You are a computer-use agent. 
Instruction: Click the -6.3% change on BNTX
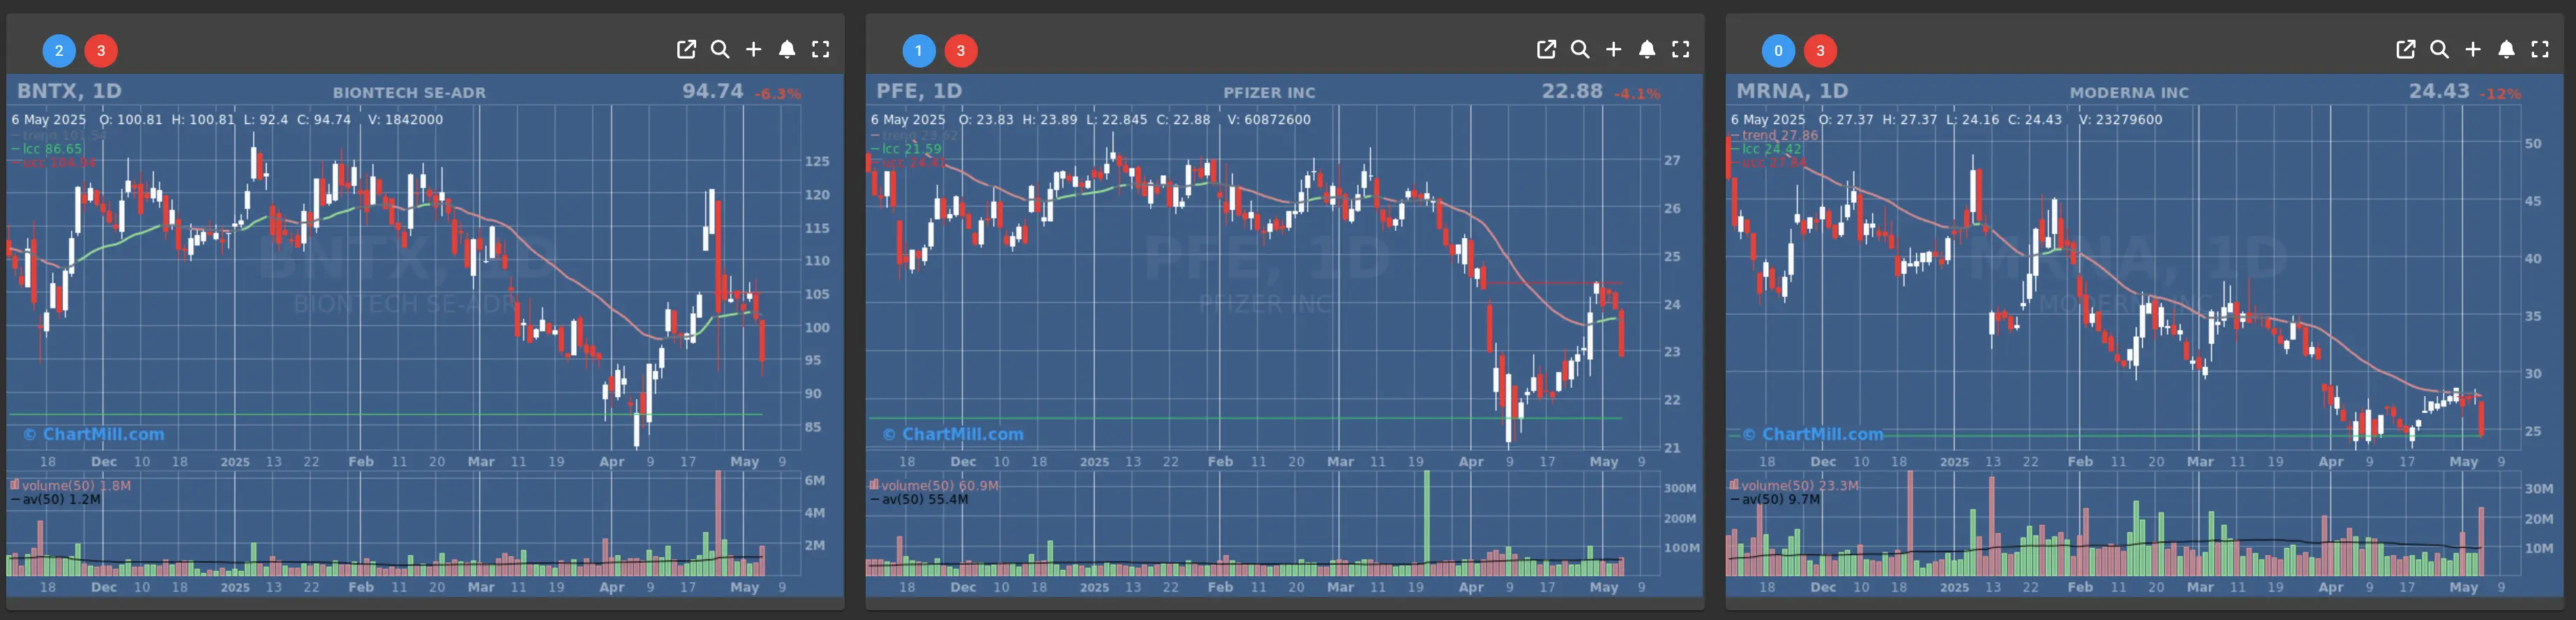click(x=777, y=94)
